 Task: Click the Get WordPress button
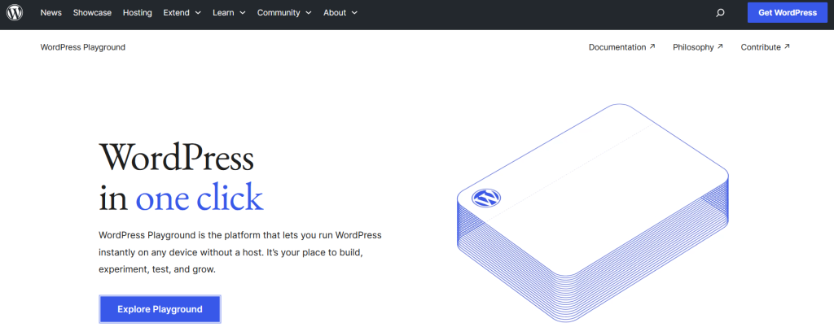click(x=788, y=13)
